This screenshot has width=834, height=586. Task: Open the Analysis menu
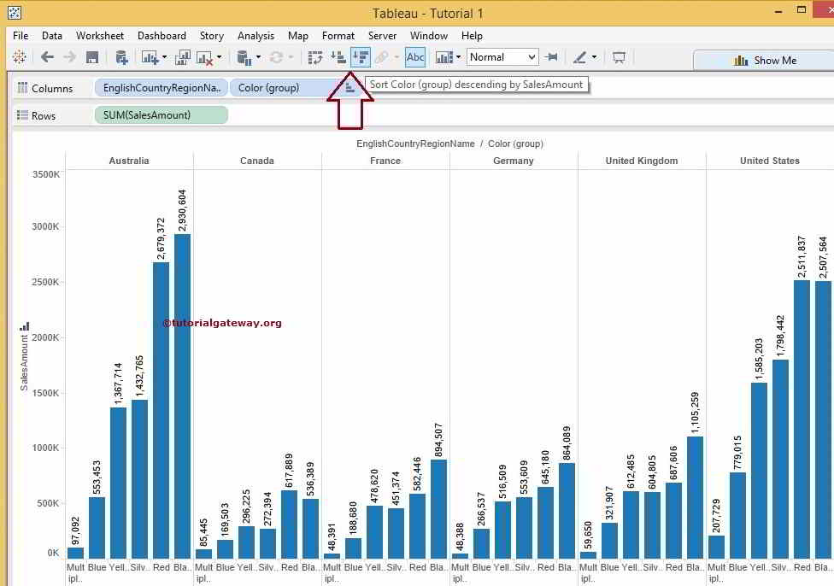[255, 36]
